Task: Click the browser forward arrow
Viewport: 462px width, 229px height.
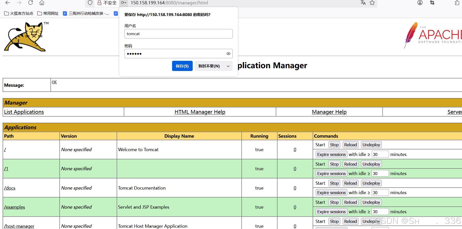Action: [19, 3]
